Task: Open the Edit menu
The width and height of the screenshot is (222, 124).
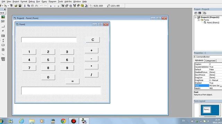Action: 3,1
